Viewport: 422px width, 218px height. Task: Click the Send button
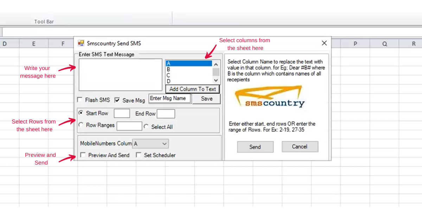tap(255, 147)
